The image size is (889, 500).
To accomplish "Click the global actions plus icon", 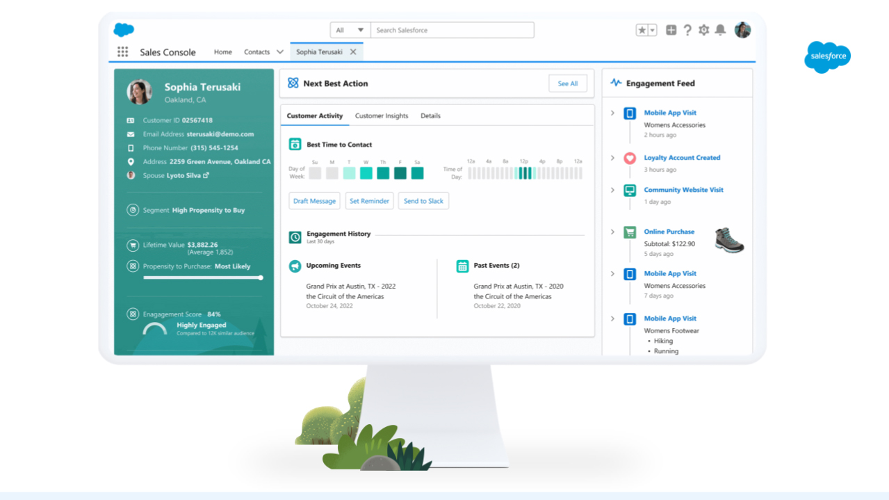I will (x=671, y=30).
